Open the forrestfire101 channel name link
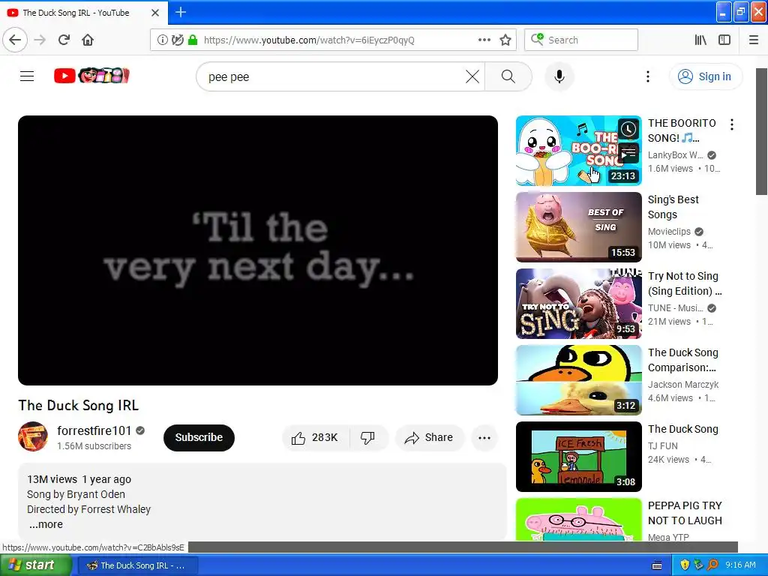The width and height of the screenshot is (768, 576). point(94,430)
